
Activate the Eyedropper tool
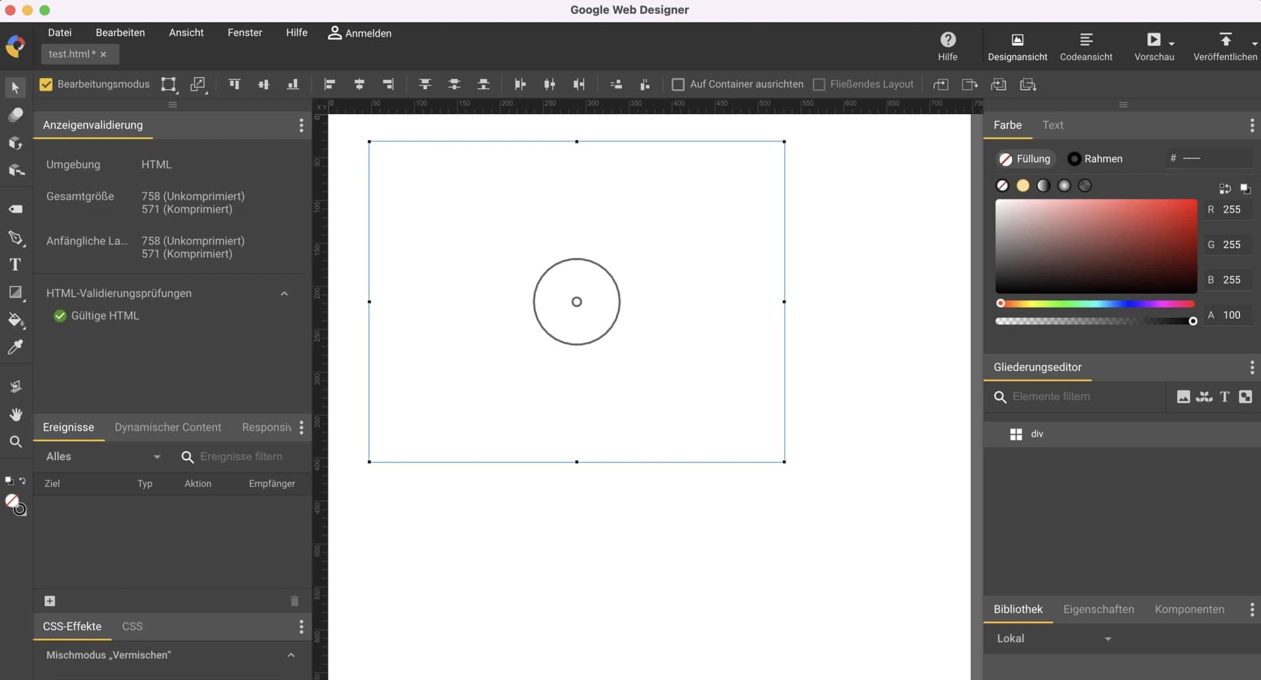[x=16, y=347]
